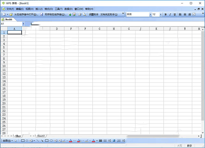Pick the straight line drawing tool
The width and height of the screenshot is (205, 148).
(38, 141)
